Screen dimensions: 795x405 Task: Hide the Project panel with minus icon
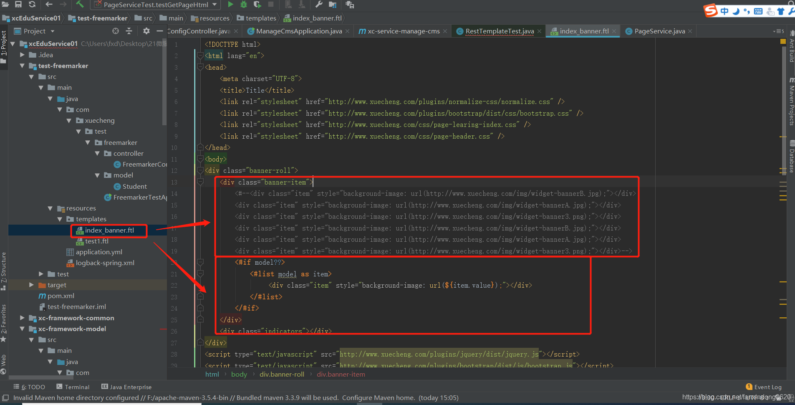tap(159, 31)
